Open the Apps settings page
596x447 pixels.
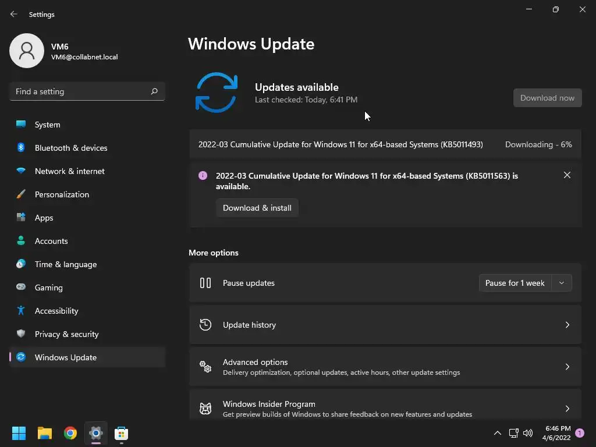pos(87,218)
